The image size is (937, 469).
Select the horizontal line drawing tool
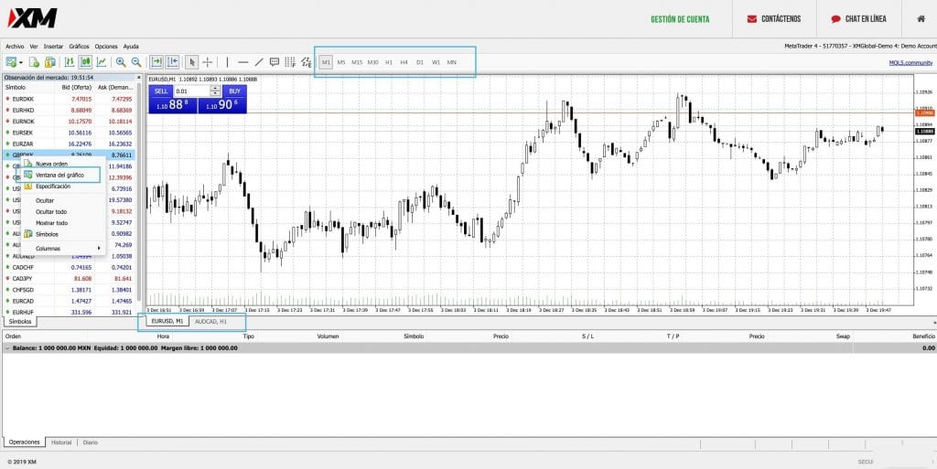[243, 62]
